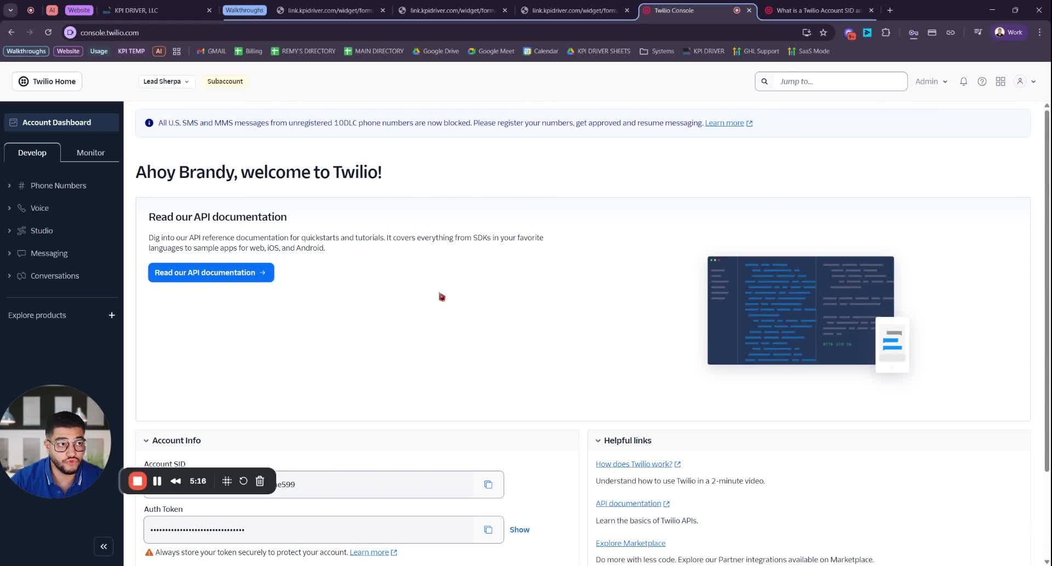Screen dimensions: 1052x566
Task: Delete the recording with trash icon
Action: coord(260,481)
